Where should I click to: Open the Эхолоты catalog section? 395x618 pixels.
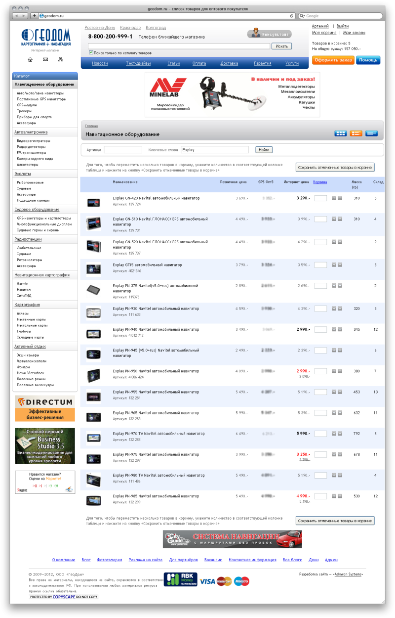coord(23,174)
